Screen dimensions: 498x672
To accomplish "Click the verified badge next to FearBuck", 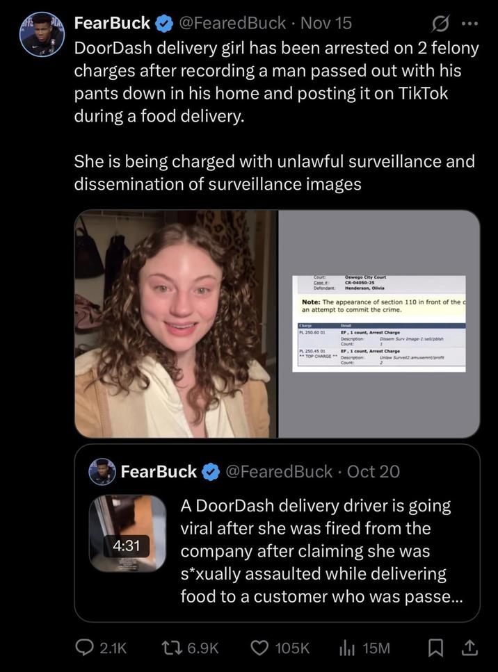I will point(161,23).
